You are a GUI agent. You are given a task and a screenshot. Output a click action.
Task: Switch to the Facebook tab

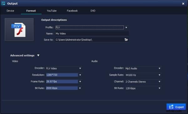click(72, 11)
